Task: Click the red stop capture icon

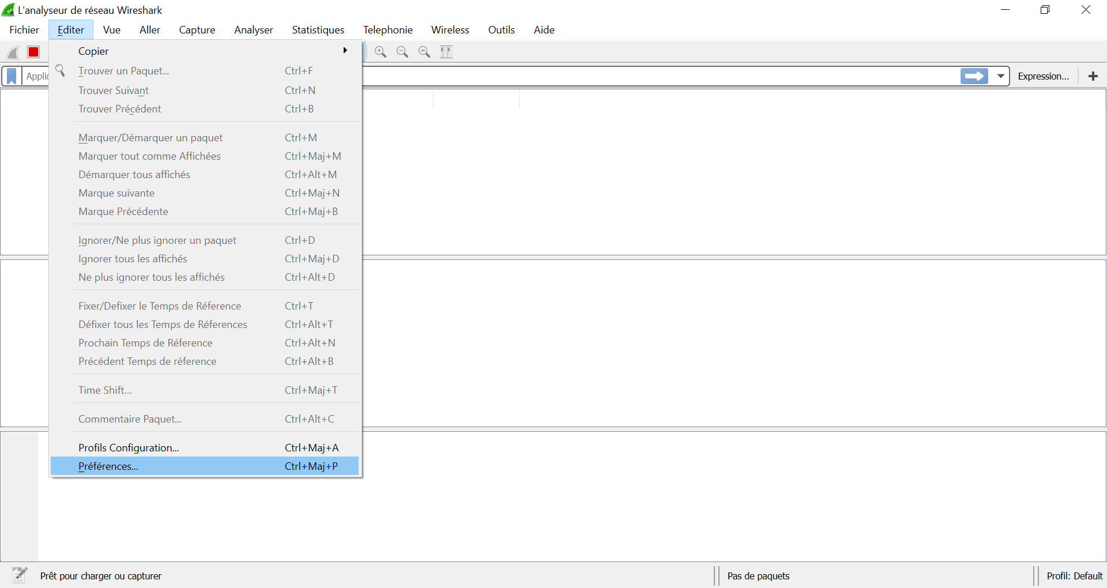Action: click(33, 52)
